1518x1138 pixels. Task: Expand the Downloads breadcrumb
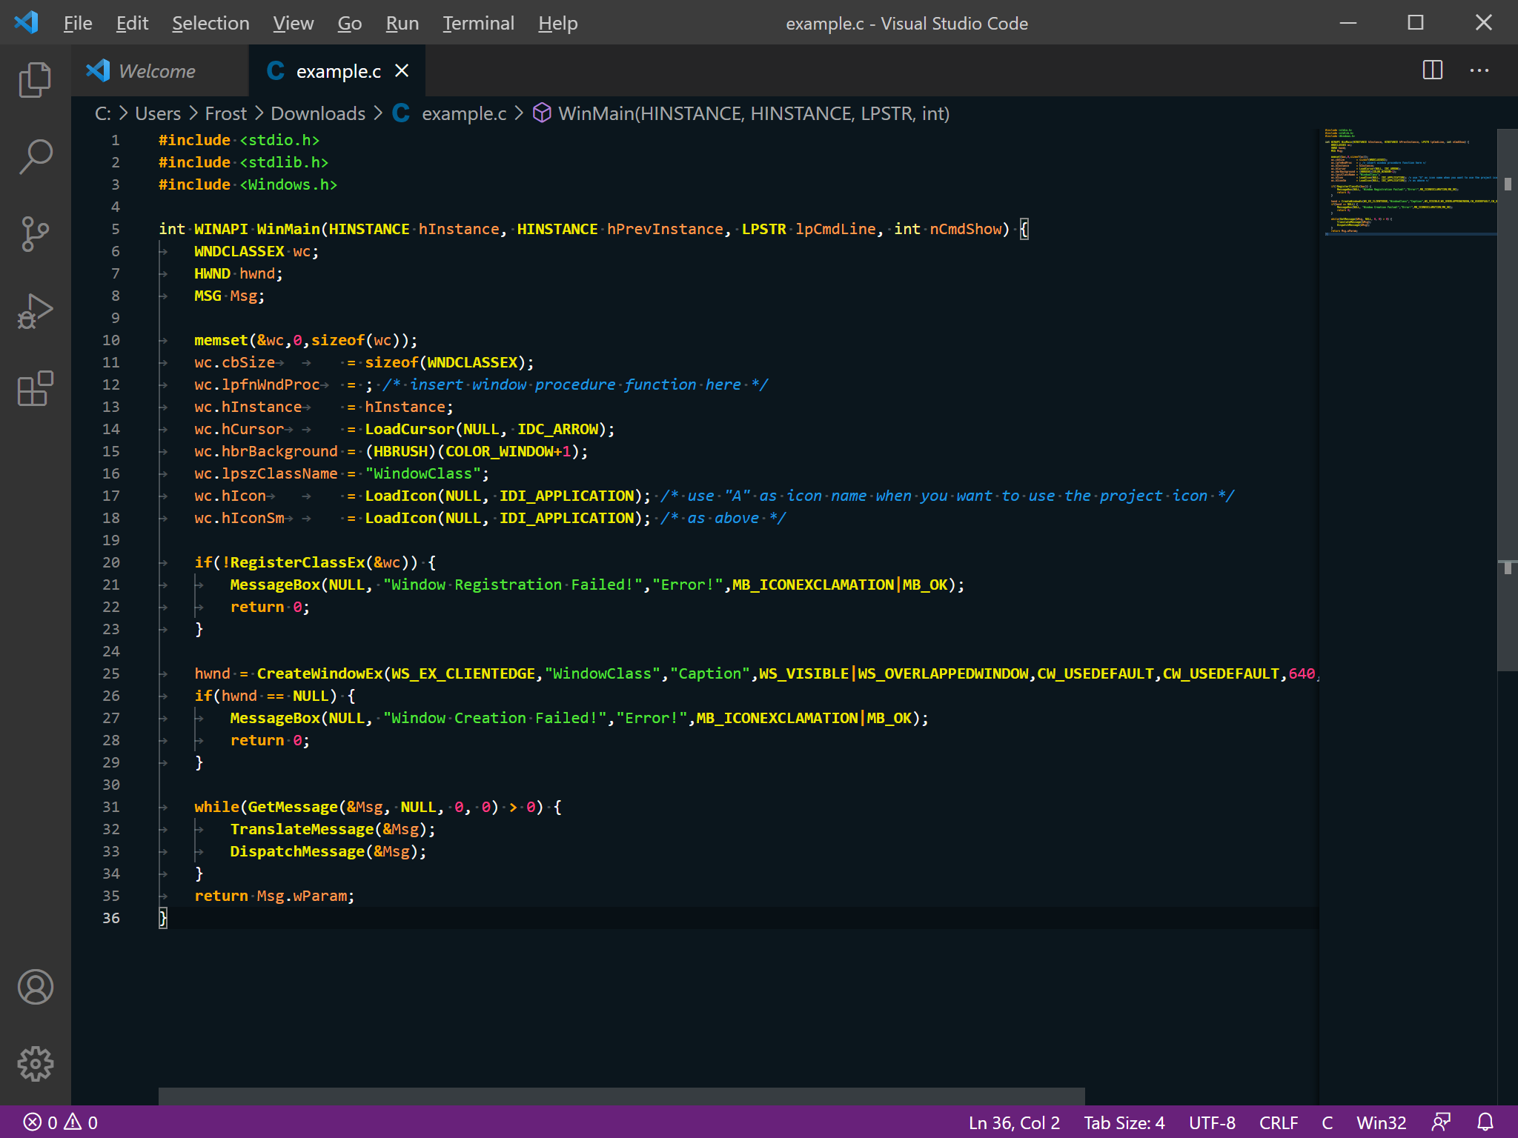[318, 113]
